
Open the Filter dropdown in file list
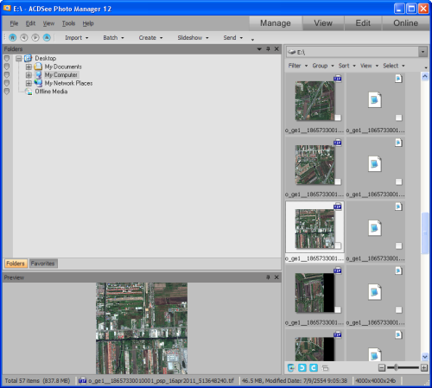(x=298, y=66)
